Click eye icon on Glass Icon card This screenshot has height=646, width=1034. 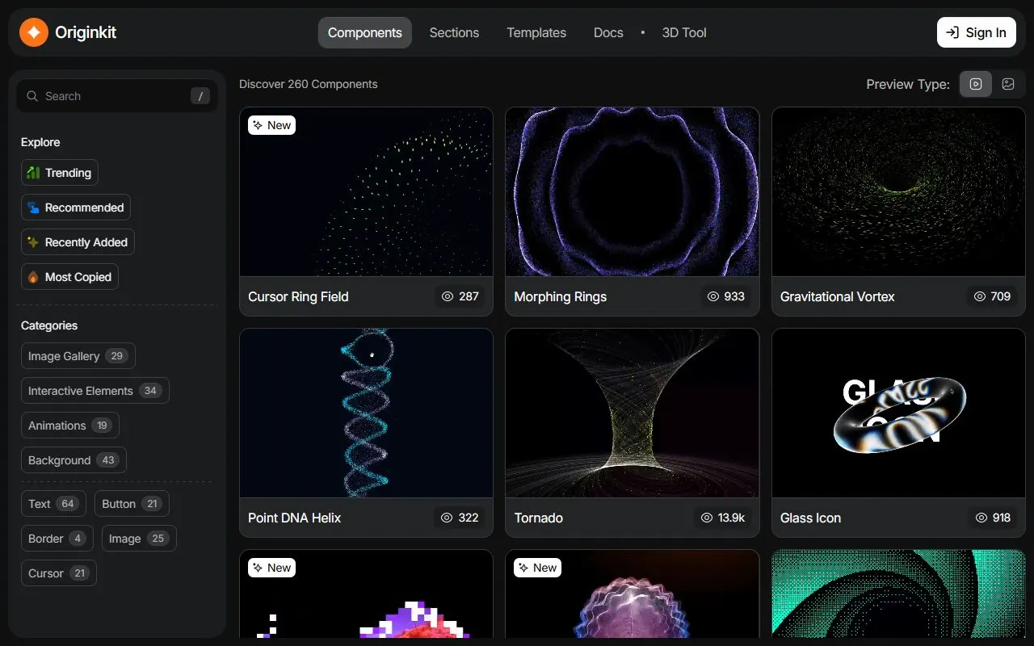point(981,518)
